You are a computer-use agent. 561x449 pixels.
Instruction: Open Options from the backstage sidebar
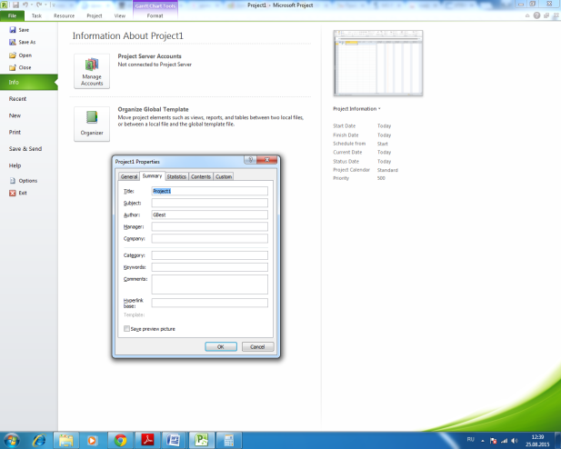(x=24, y=181)
